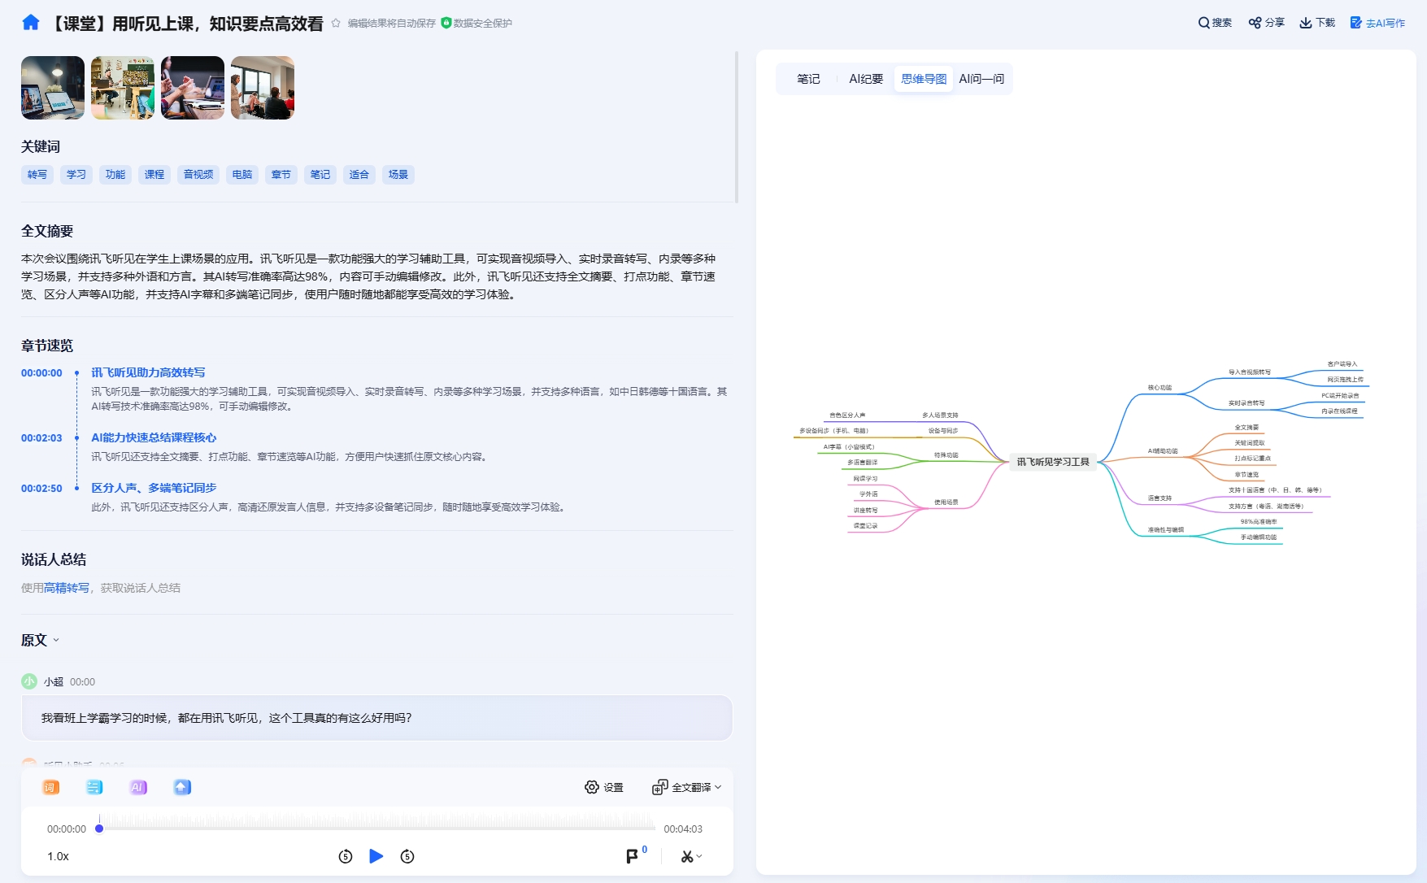Select the 核心功能 mind map node
Image resolution: width=1427 pixels, height=883 pixels.
pos(1159,388)
